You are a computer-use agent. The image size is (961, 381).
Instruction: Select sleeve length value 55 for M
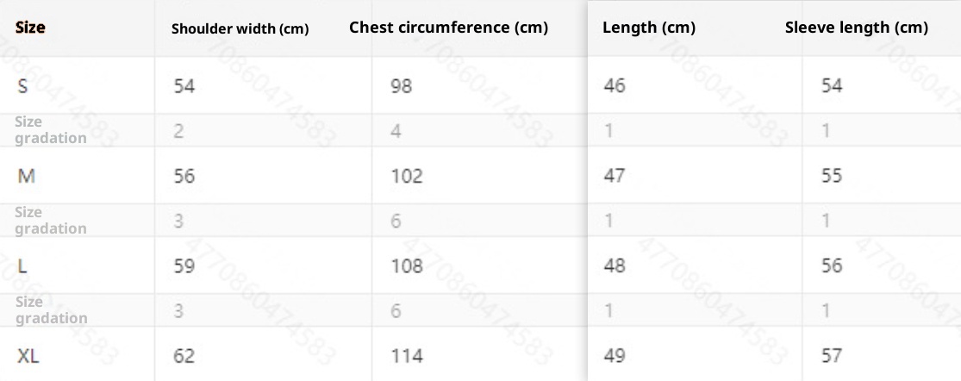[x=832, y=176]
